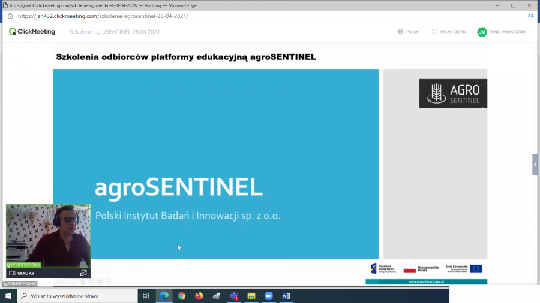Click the gray ROBERT POSNIK network badge
This screenshot has height=303, width=540.
(20, 283)
